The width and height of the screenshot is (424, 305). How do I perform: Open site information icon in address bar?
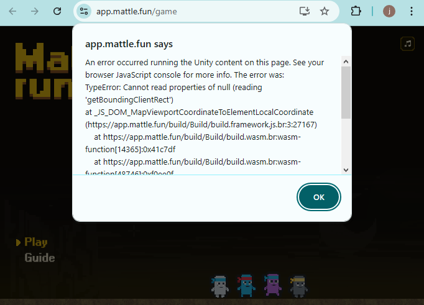tap(84, 11)
